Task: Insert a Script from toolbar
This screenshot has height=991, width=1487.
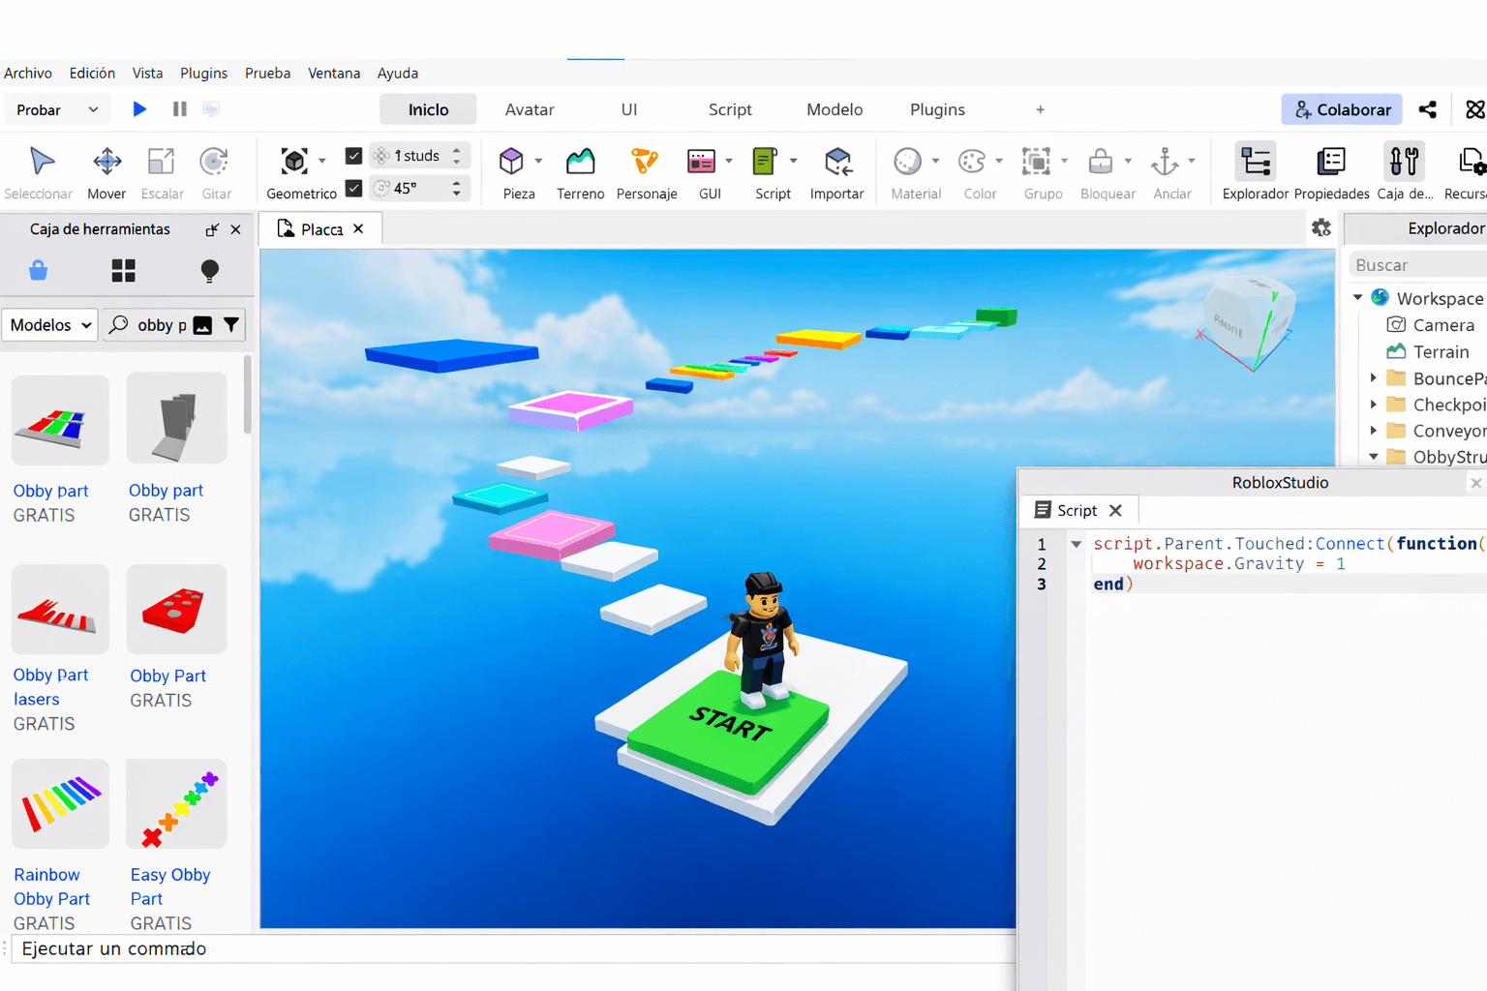Action: (766, 162)
